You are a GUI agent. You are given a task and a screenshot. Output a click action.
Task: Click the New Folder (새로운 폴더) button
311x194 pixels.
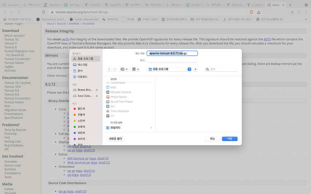coord(115,139)
